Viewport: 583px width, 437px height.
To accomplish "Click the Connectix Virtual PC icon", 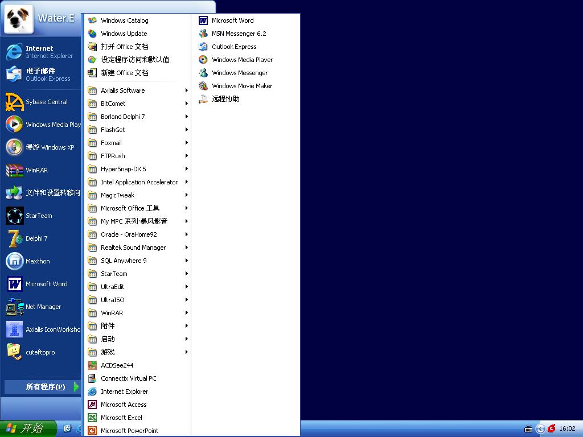I will (x=92, y=378).
